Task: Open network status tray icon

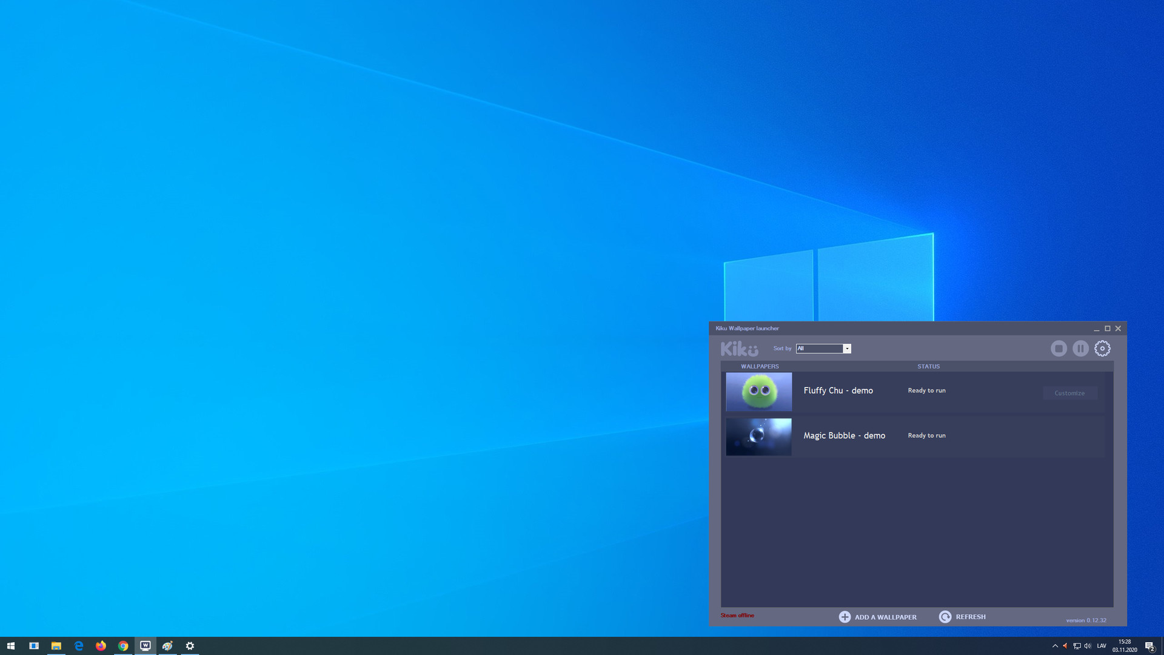Action: click(x=1077, y=646)
